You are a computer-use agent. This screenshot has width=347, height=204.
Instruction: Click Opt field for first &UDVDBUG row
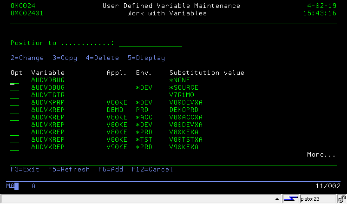tap(15, 80)
